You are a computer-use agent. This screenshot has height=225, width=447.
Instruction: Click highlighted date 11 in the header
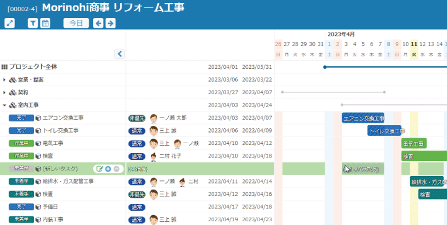pyautogui.click(x=414, y=44)
